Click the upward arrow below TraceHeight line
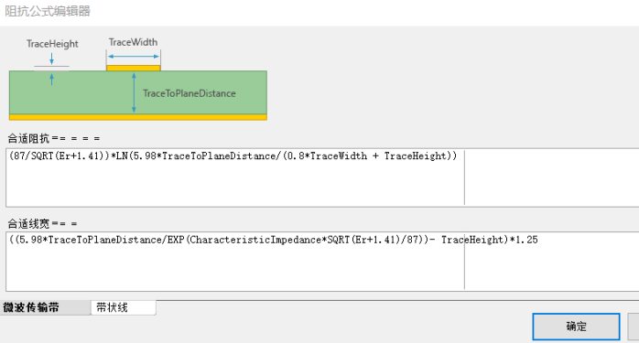This screenshot has height=343, width=639. pos(52,79)
